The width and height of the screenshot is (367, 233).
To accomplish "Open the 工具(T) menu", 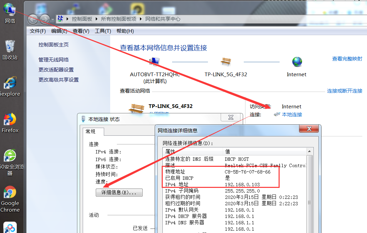I will coord(103,31).
